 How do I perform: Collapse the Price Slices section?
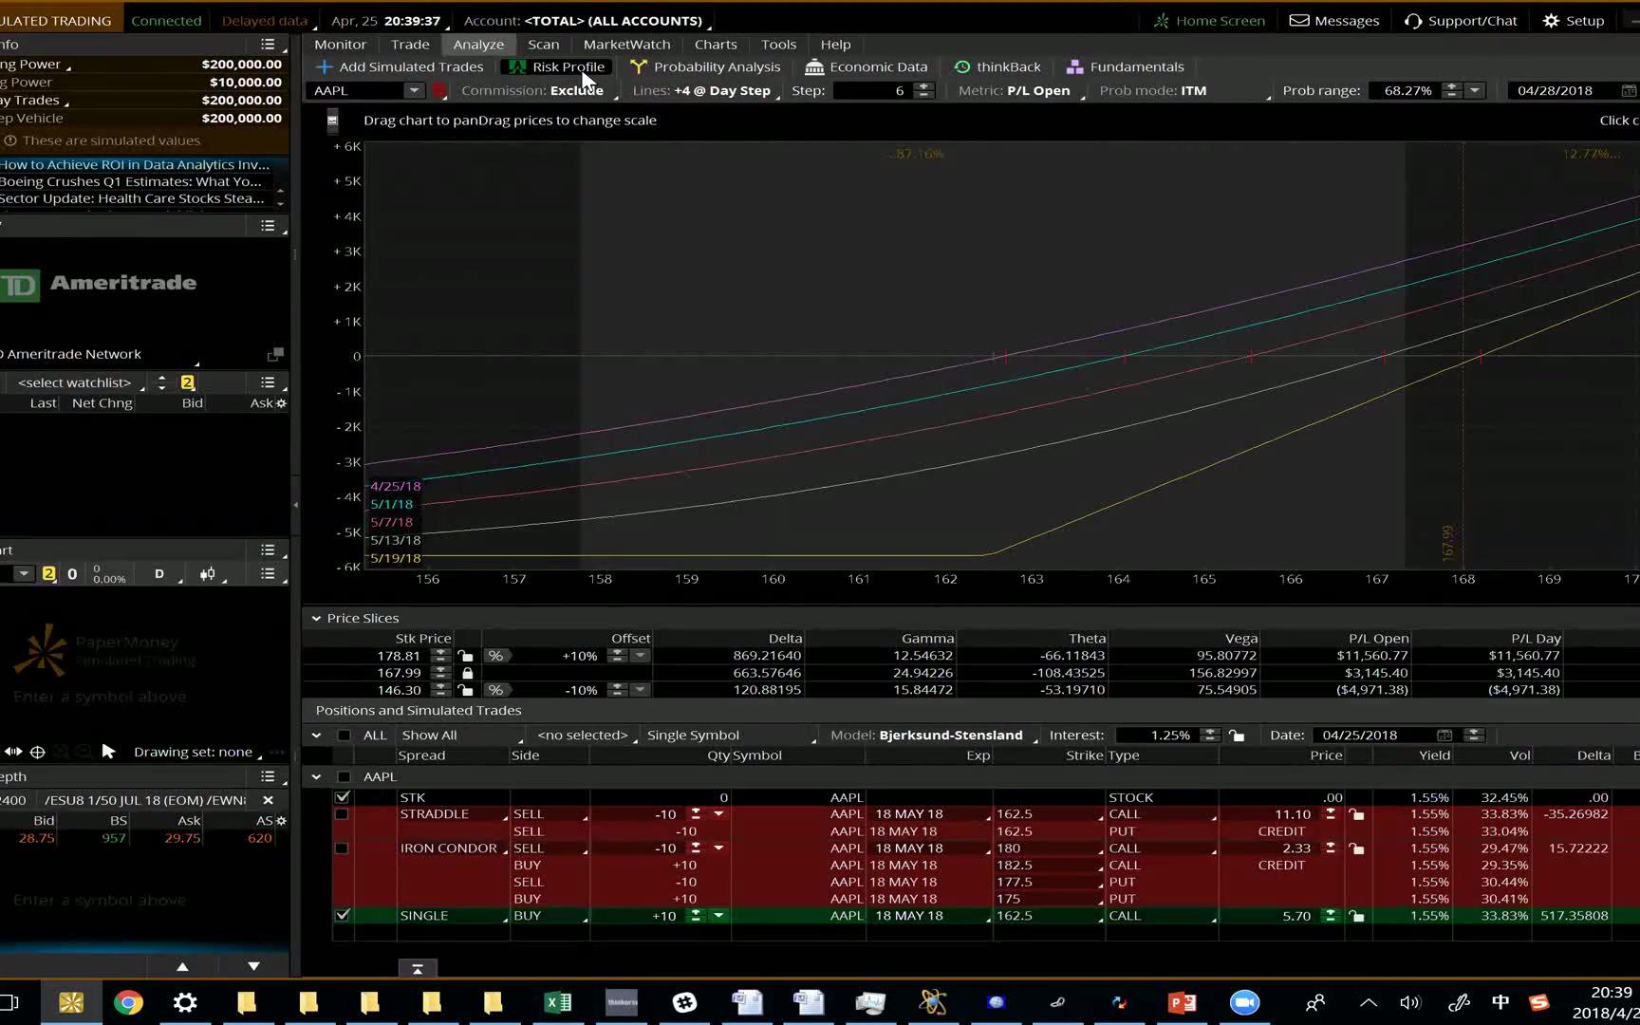[316, 618]
